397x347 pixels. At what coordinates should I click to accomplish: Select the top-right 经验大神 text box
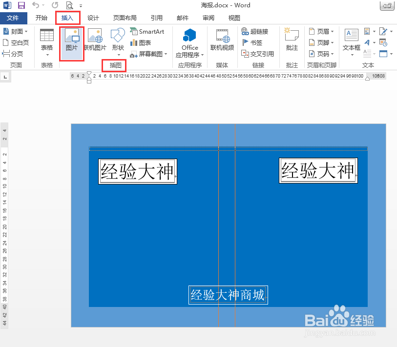[x=318, y=170]
